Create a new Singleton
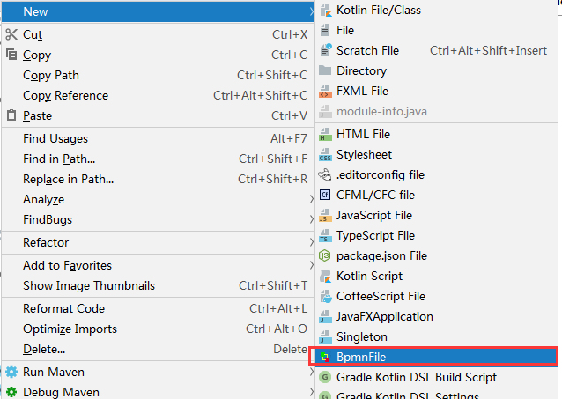 pos(437,337)
